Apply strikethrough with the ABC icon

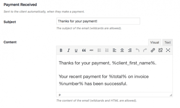pos(91,50)
